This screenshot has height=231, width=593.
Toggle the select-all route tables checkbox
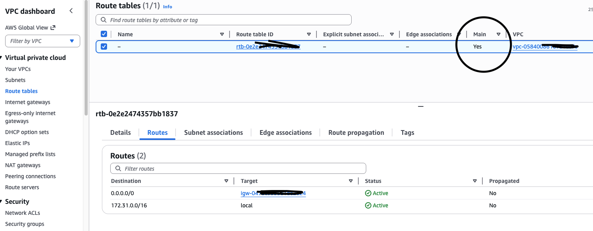(104, 34)
